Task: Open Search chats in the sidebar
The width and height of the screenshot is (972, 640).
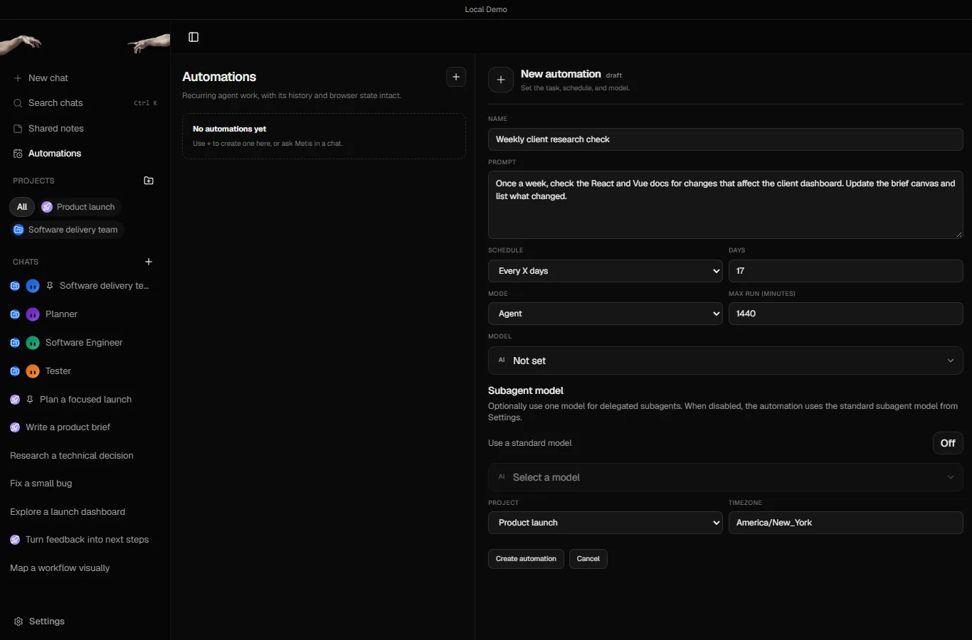Action: tap(85, 103)
